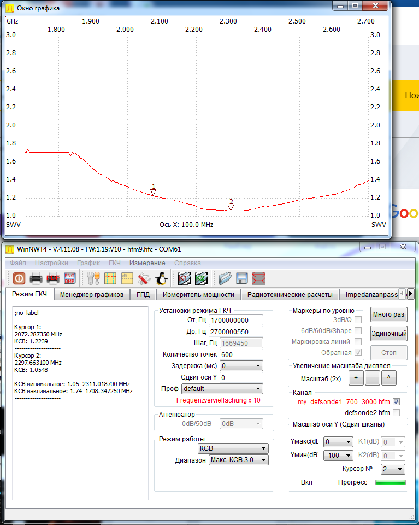Enable the defsonde2.hfm channel checkbox
Image resolution: width=419 pixels, height=525 pixels.
click(396, 412)
